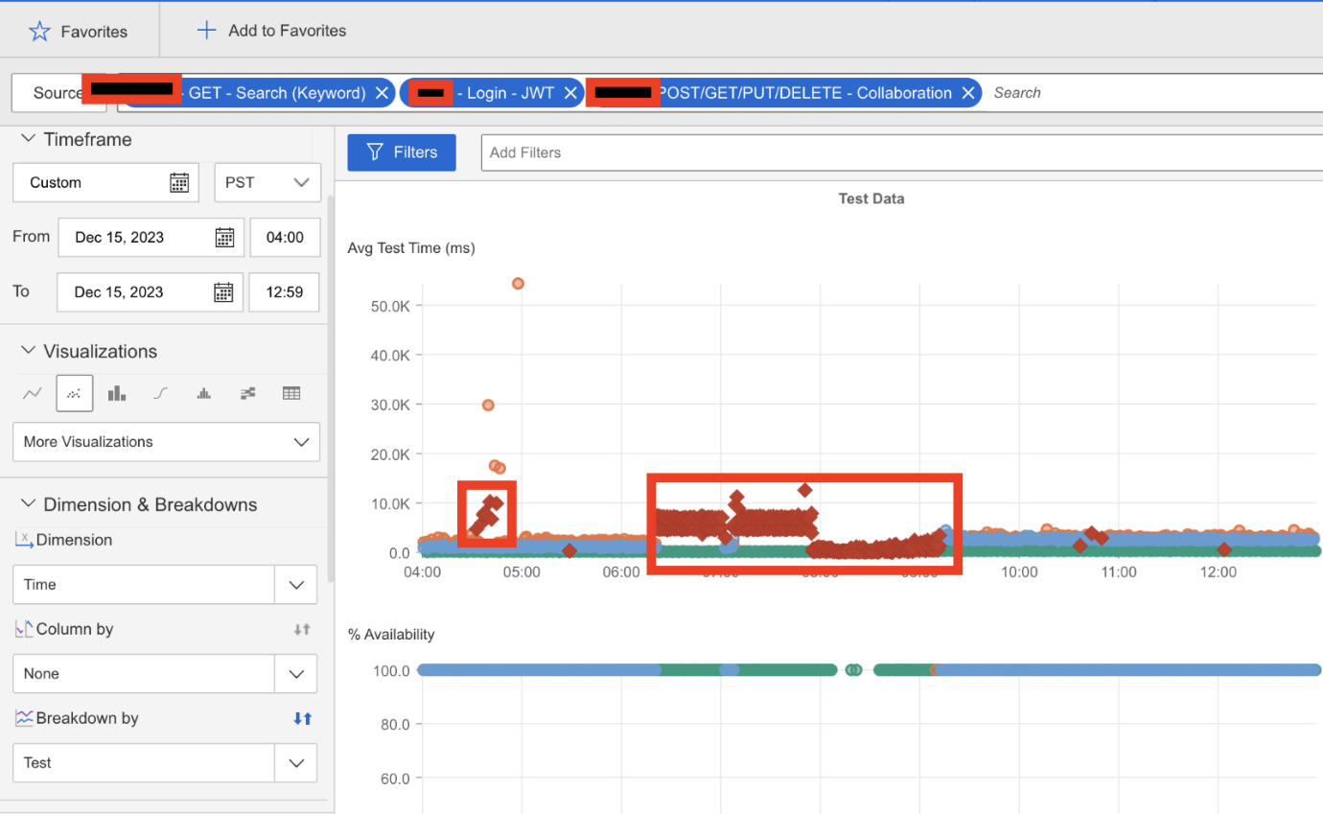
Task: Toggle sort order next to Breakdown by
Action: (x=301, y=717)
